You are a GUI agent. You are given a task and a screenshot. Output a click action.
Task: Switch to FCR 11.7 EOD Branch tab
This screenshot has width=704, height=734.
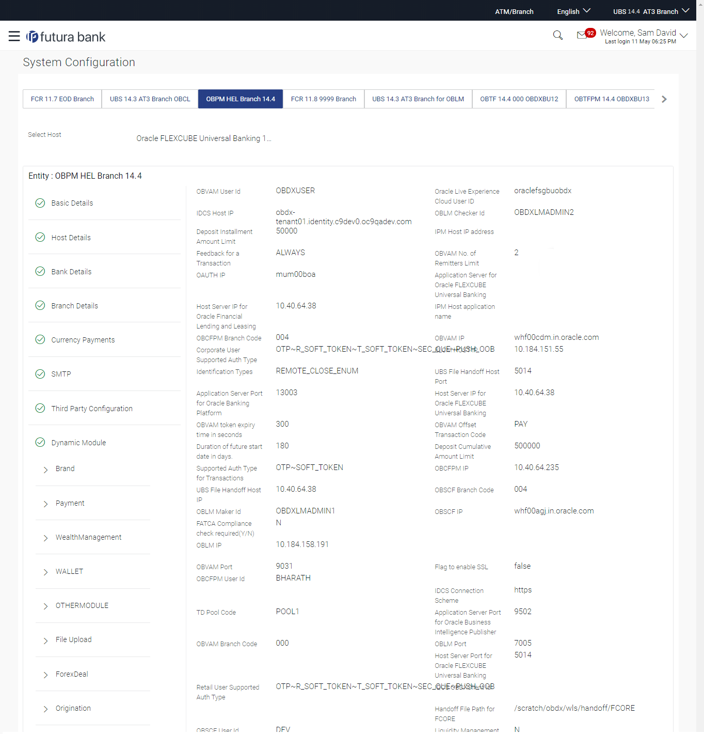click(x=62, y=99)
